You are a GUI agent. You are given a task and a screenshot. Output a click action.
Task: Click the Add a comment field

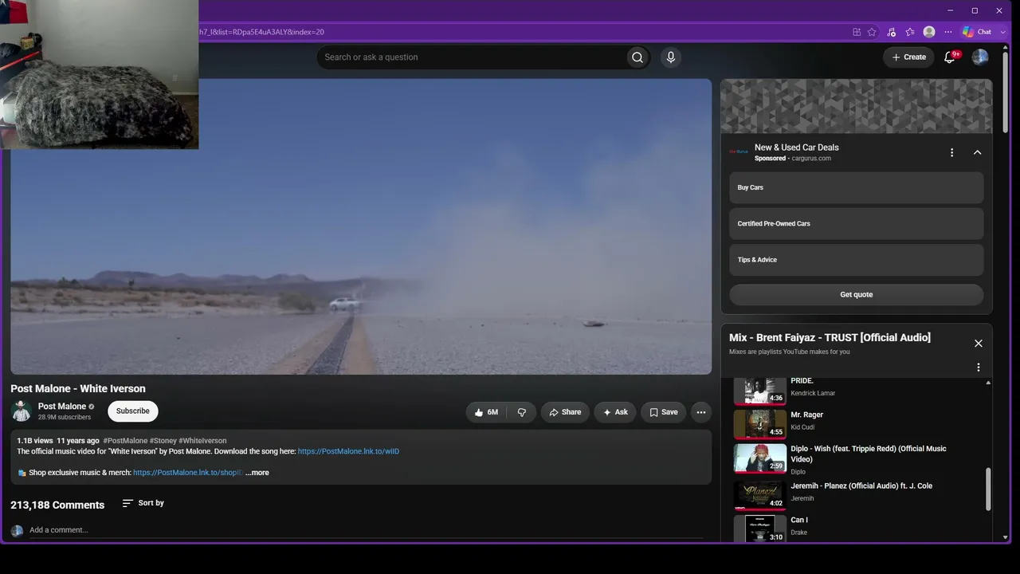(367, 530)
